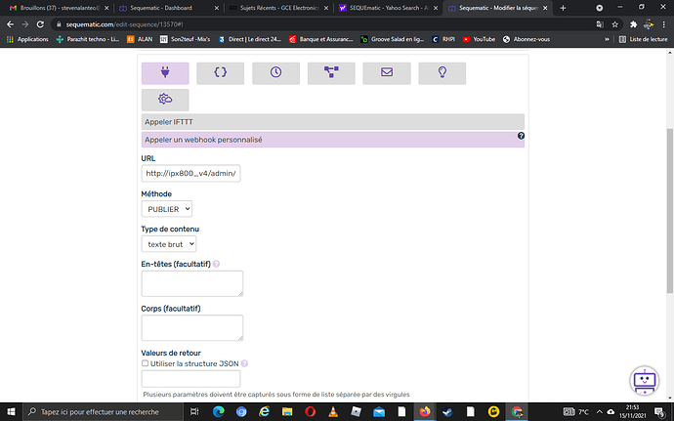Open the flow diagram branching icon
674x421 pixels.
[331, 73]
